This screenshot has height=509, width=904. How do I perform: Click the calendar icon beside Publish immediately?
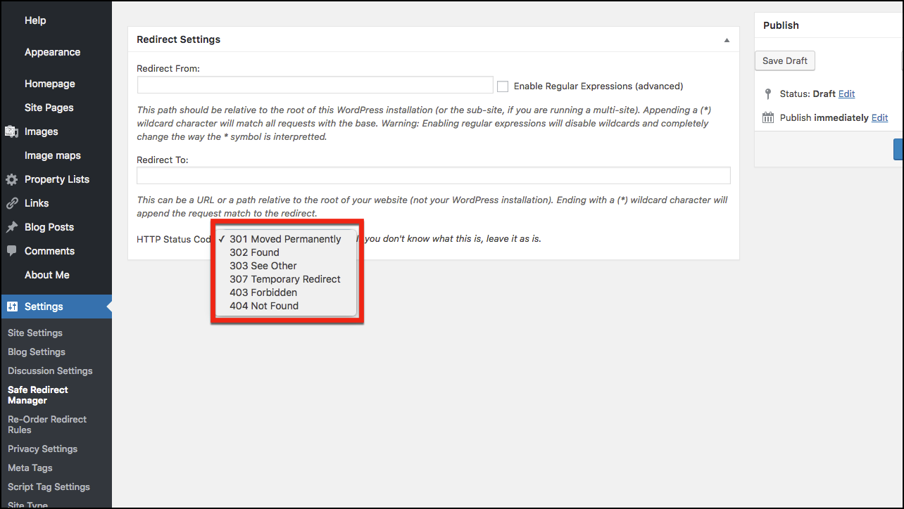coord(768,118)
